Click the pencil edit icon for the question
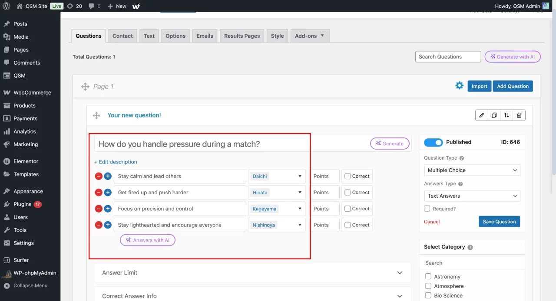 (481, 115)
